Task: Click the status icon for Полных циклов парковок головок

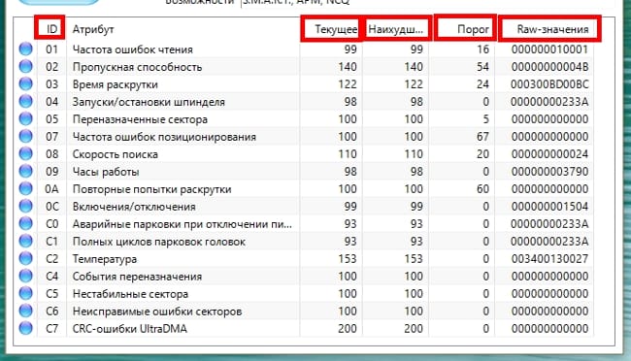Action: [26, 241]
